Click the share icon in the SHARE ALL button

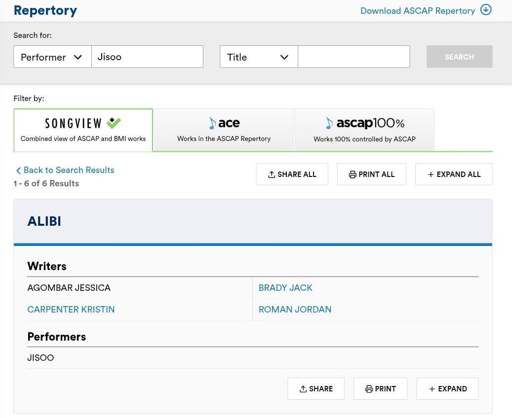point(271,174)
